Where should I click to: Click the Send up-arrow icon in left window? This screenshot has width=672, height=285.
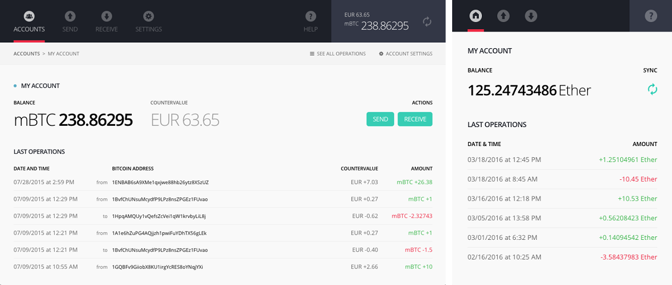coord(70,16)
